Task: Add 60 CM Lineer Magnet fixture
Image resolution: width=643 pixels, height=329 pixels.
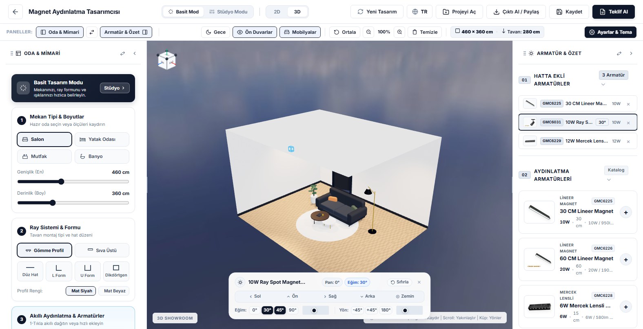Action: (626, 260)
